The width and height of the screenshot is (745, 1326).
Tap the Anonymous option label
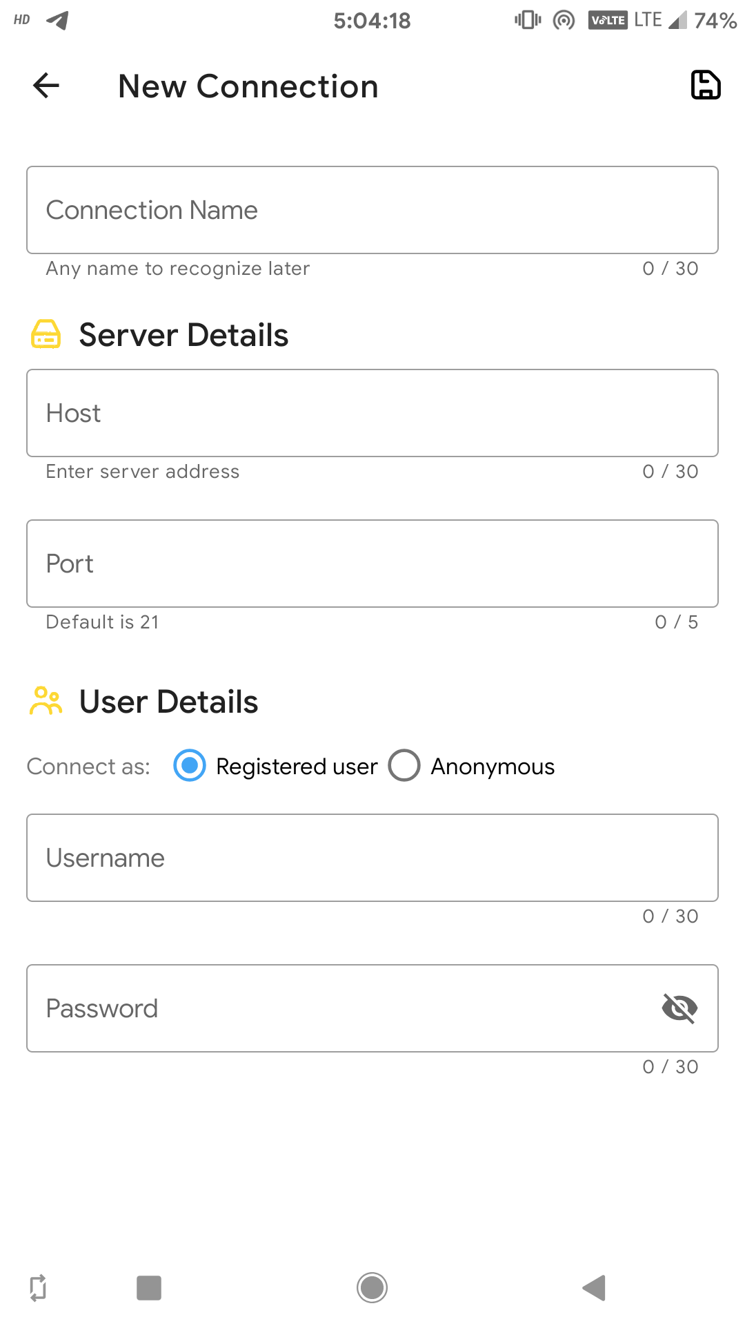tap(493, 767)
